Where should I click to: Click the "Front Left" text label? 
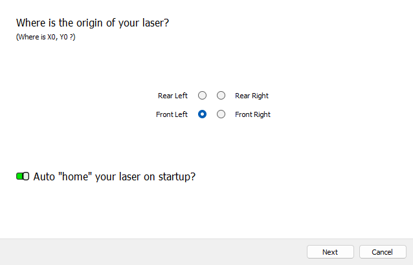pos(172,114)
